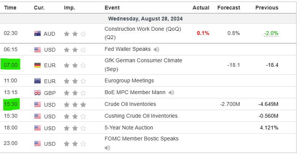This screenshot has width=300, height=156.
Task: Click speaker icon beside BoE MPC Member Mann
Action: click(172, 92)
